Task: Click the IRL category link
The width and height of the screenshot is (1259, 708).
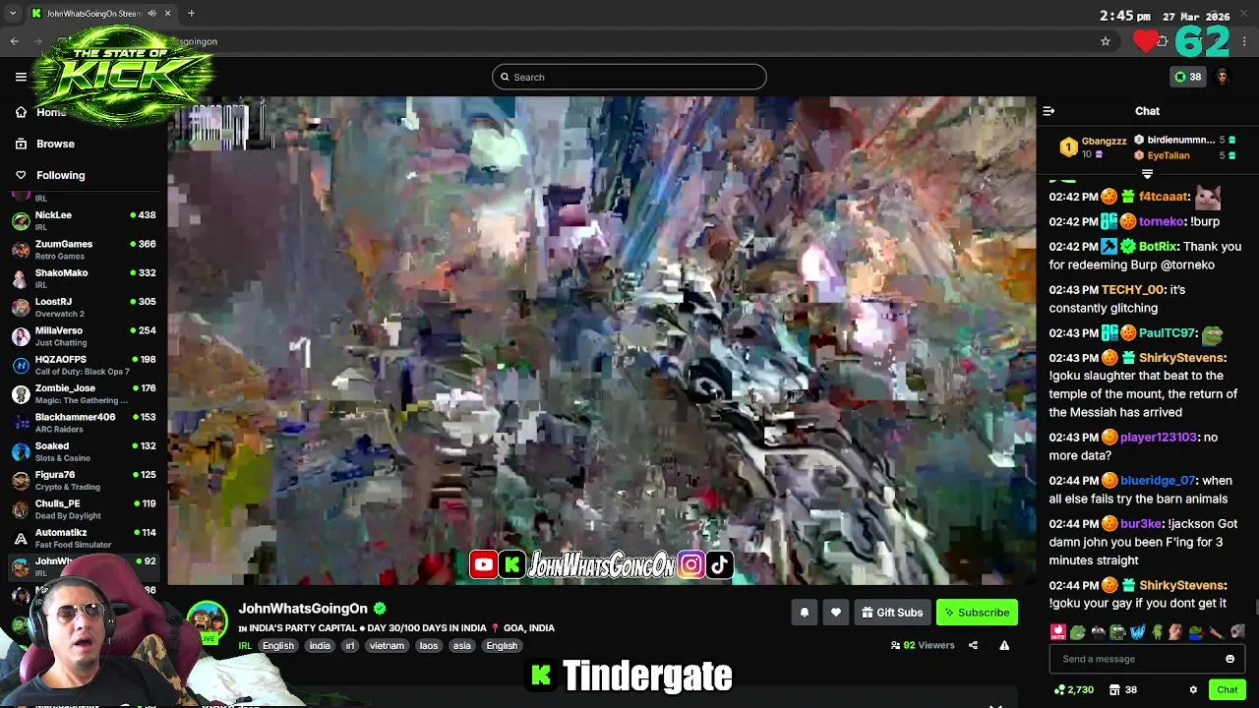Action: pyautogui.click(x=244, y=646)
